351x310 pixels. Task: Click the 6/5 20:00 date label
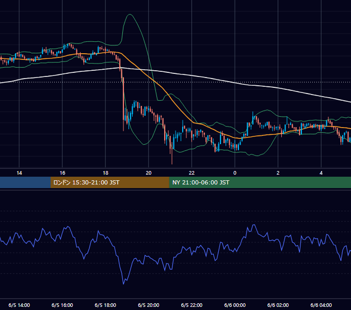pos(149,305)
